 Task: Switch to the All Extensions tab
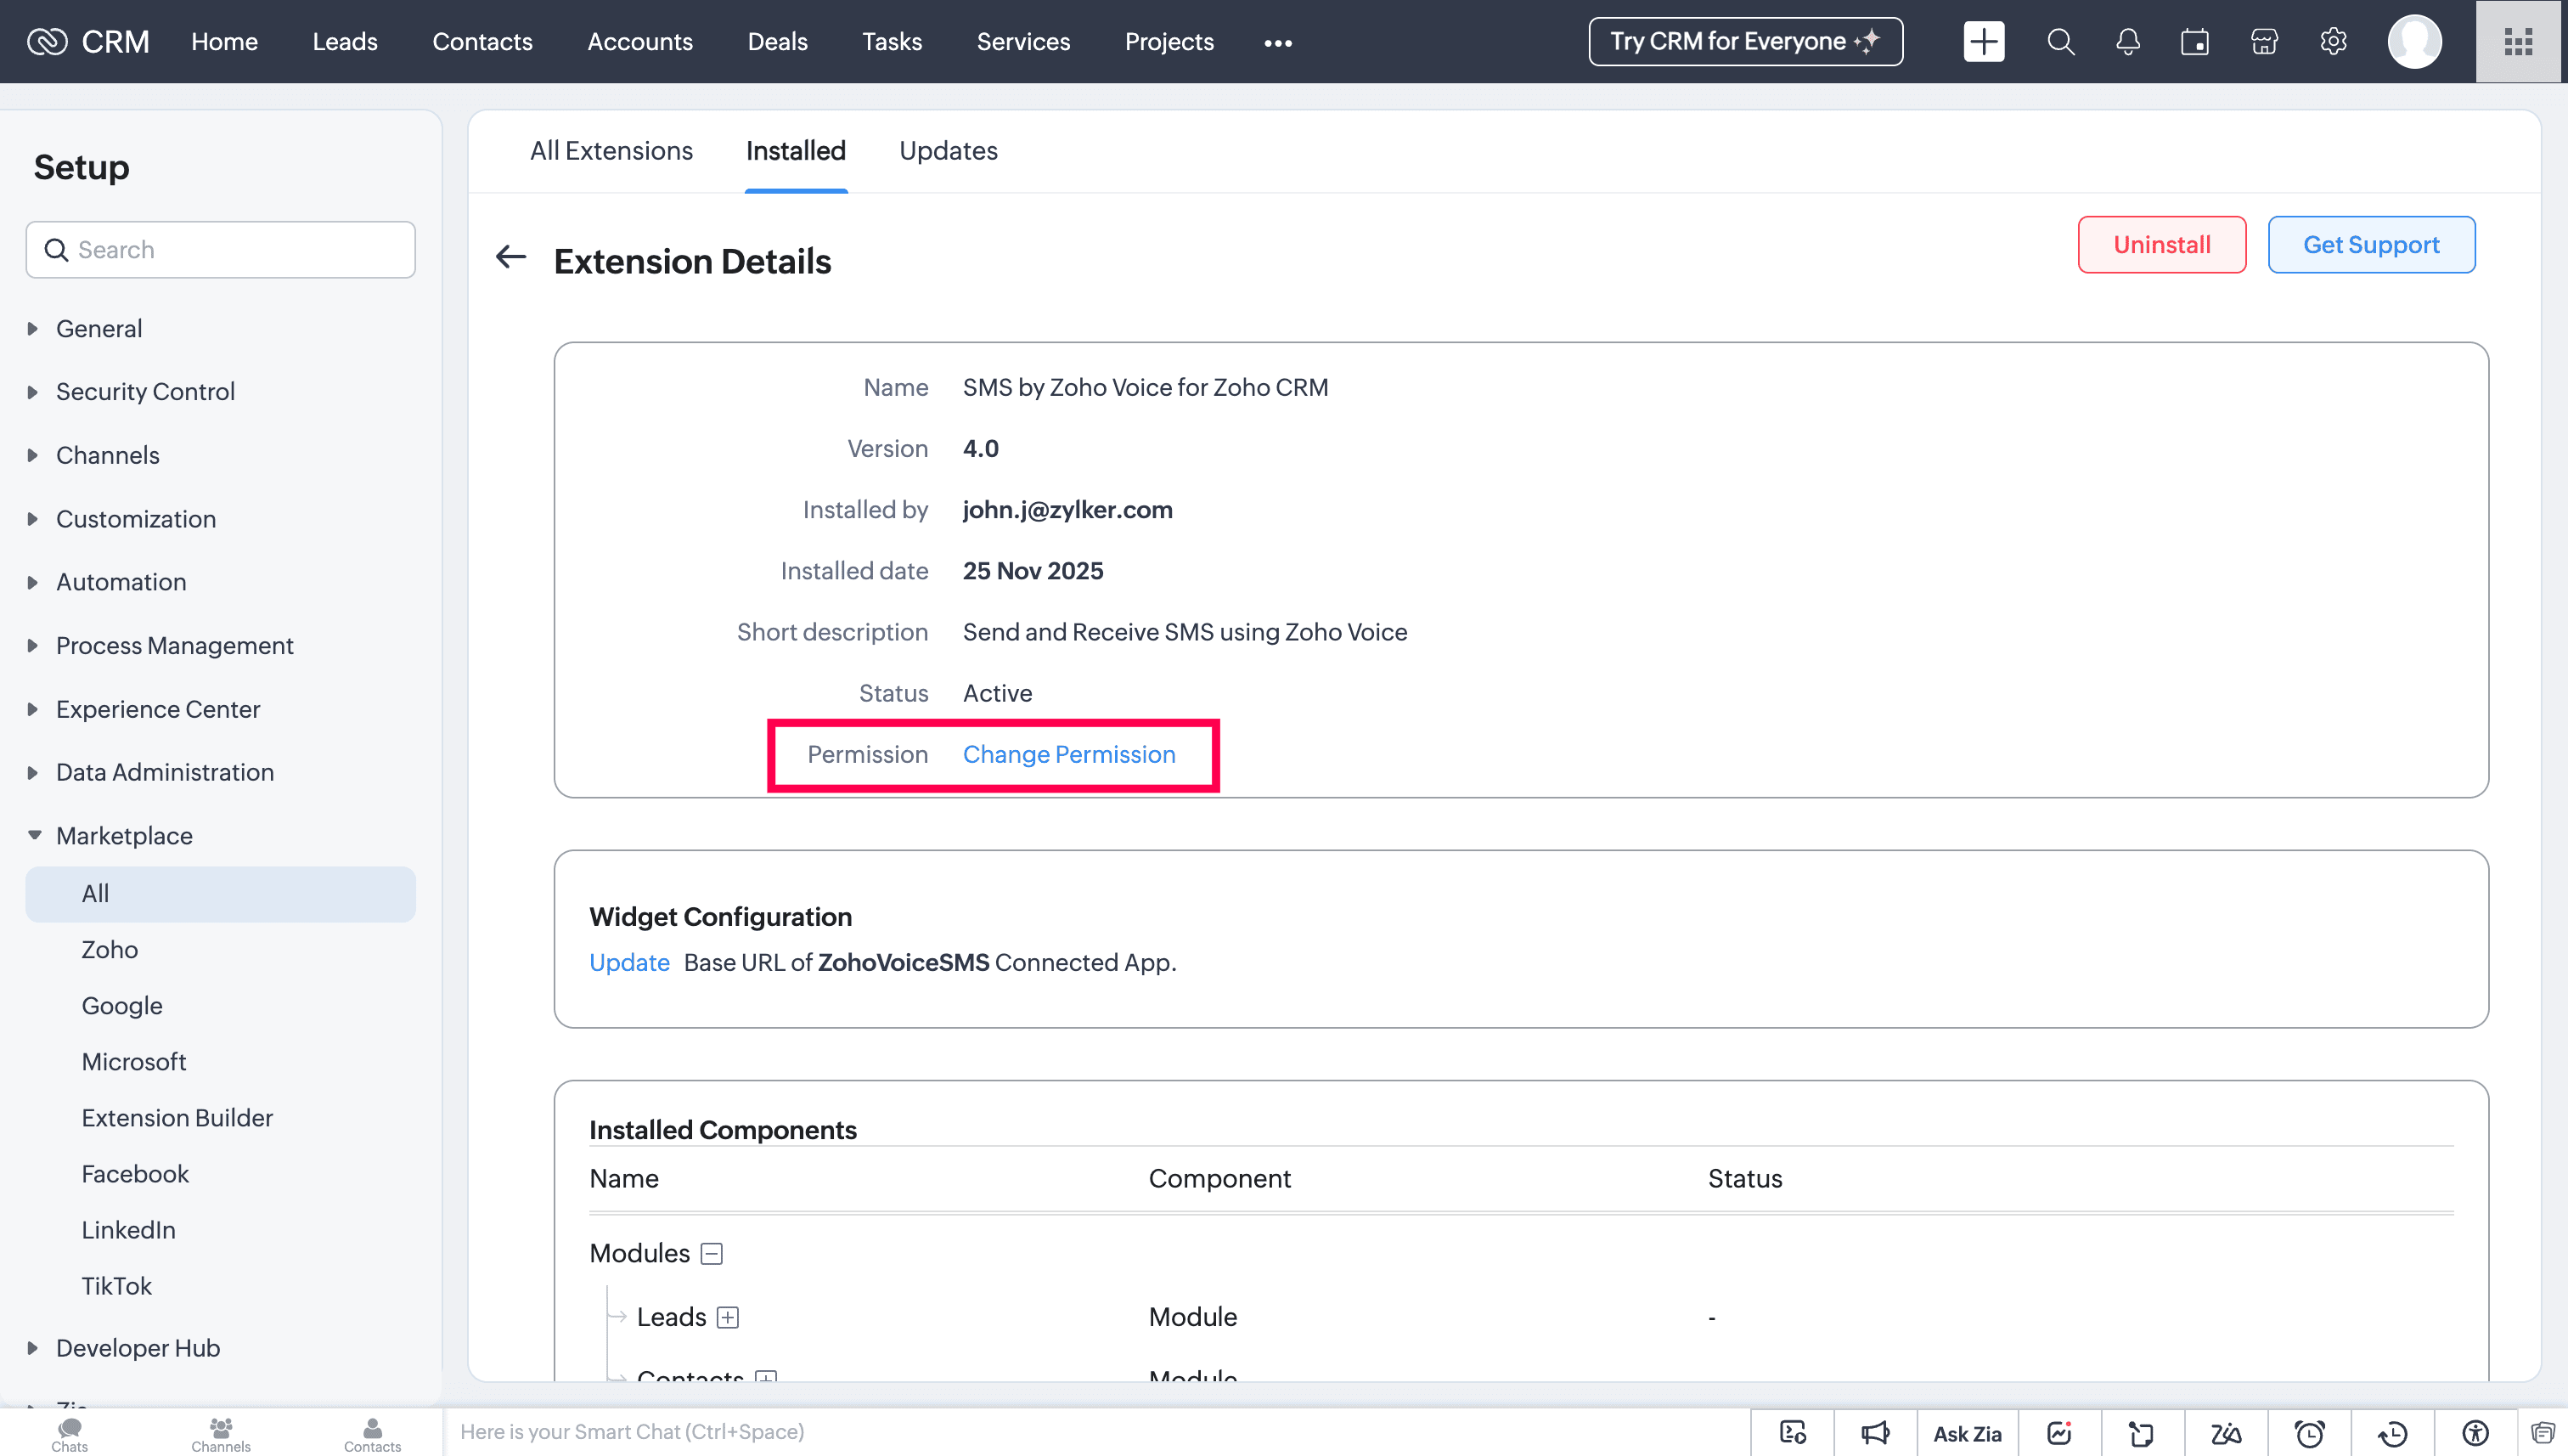(611, 151)
